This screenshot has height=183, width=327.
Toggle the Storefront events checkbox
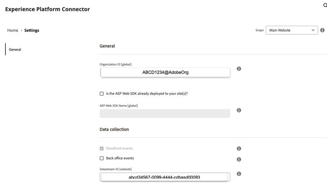coord(102,149)
